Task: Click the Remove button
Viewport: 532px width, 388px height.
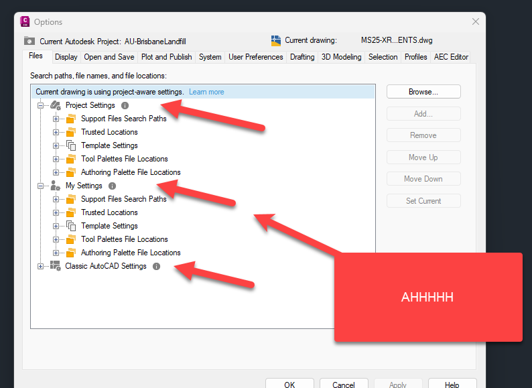Action: pyautogui.click(x=423, y=135)
